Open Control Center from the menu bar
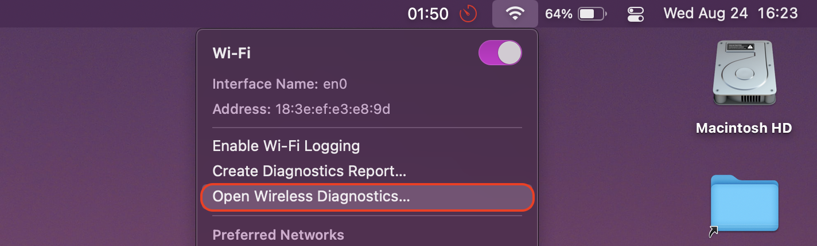 (636, 14)
